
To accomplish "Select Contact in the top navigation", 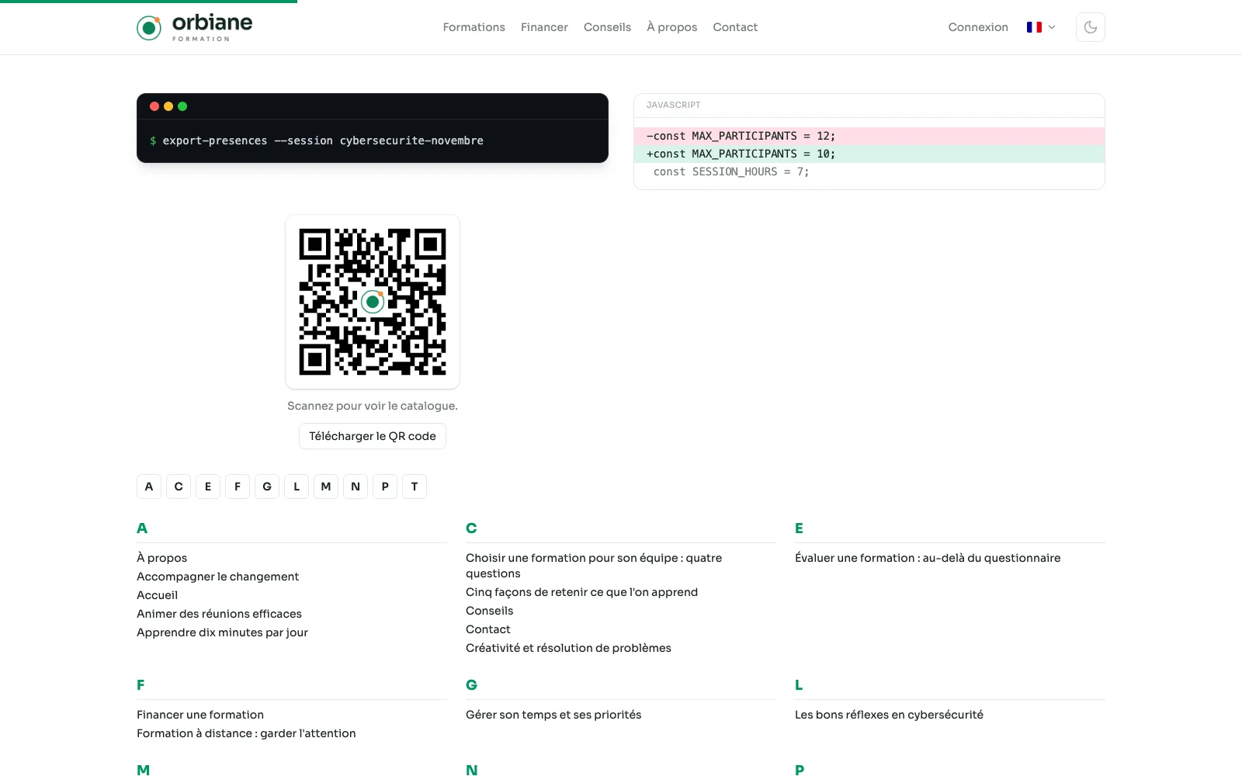I will point(735,27).
